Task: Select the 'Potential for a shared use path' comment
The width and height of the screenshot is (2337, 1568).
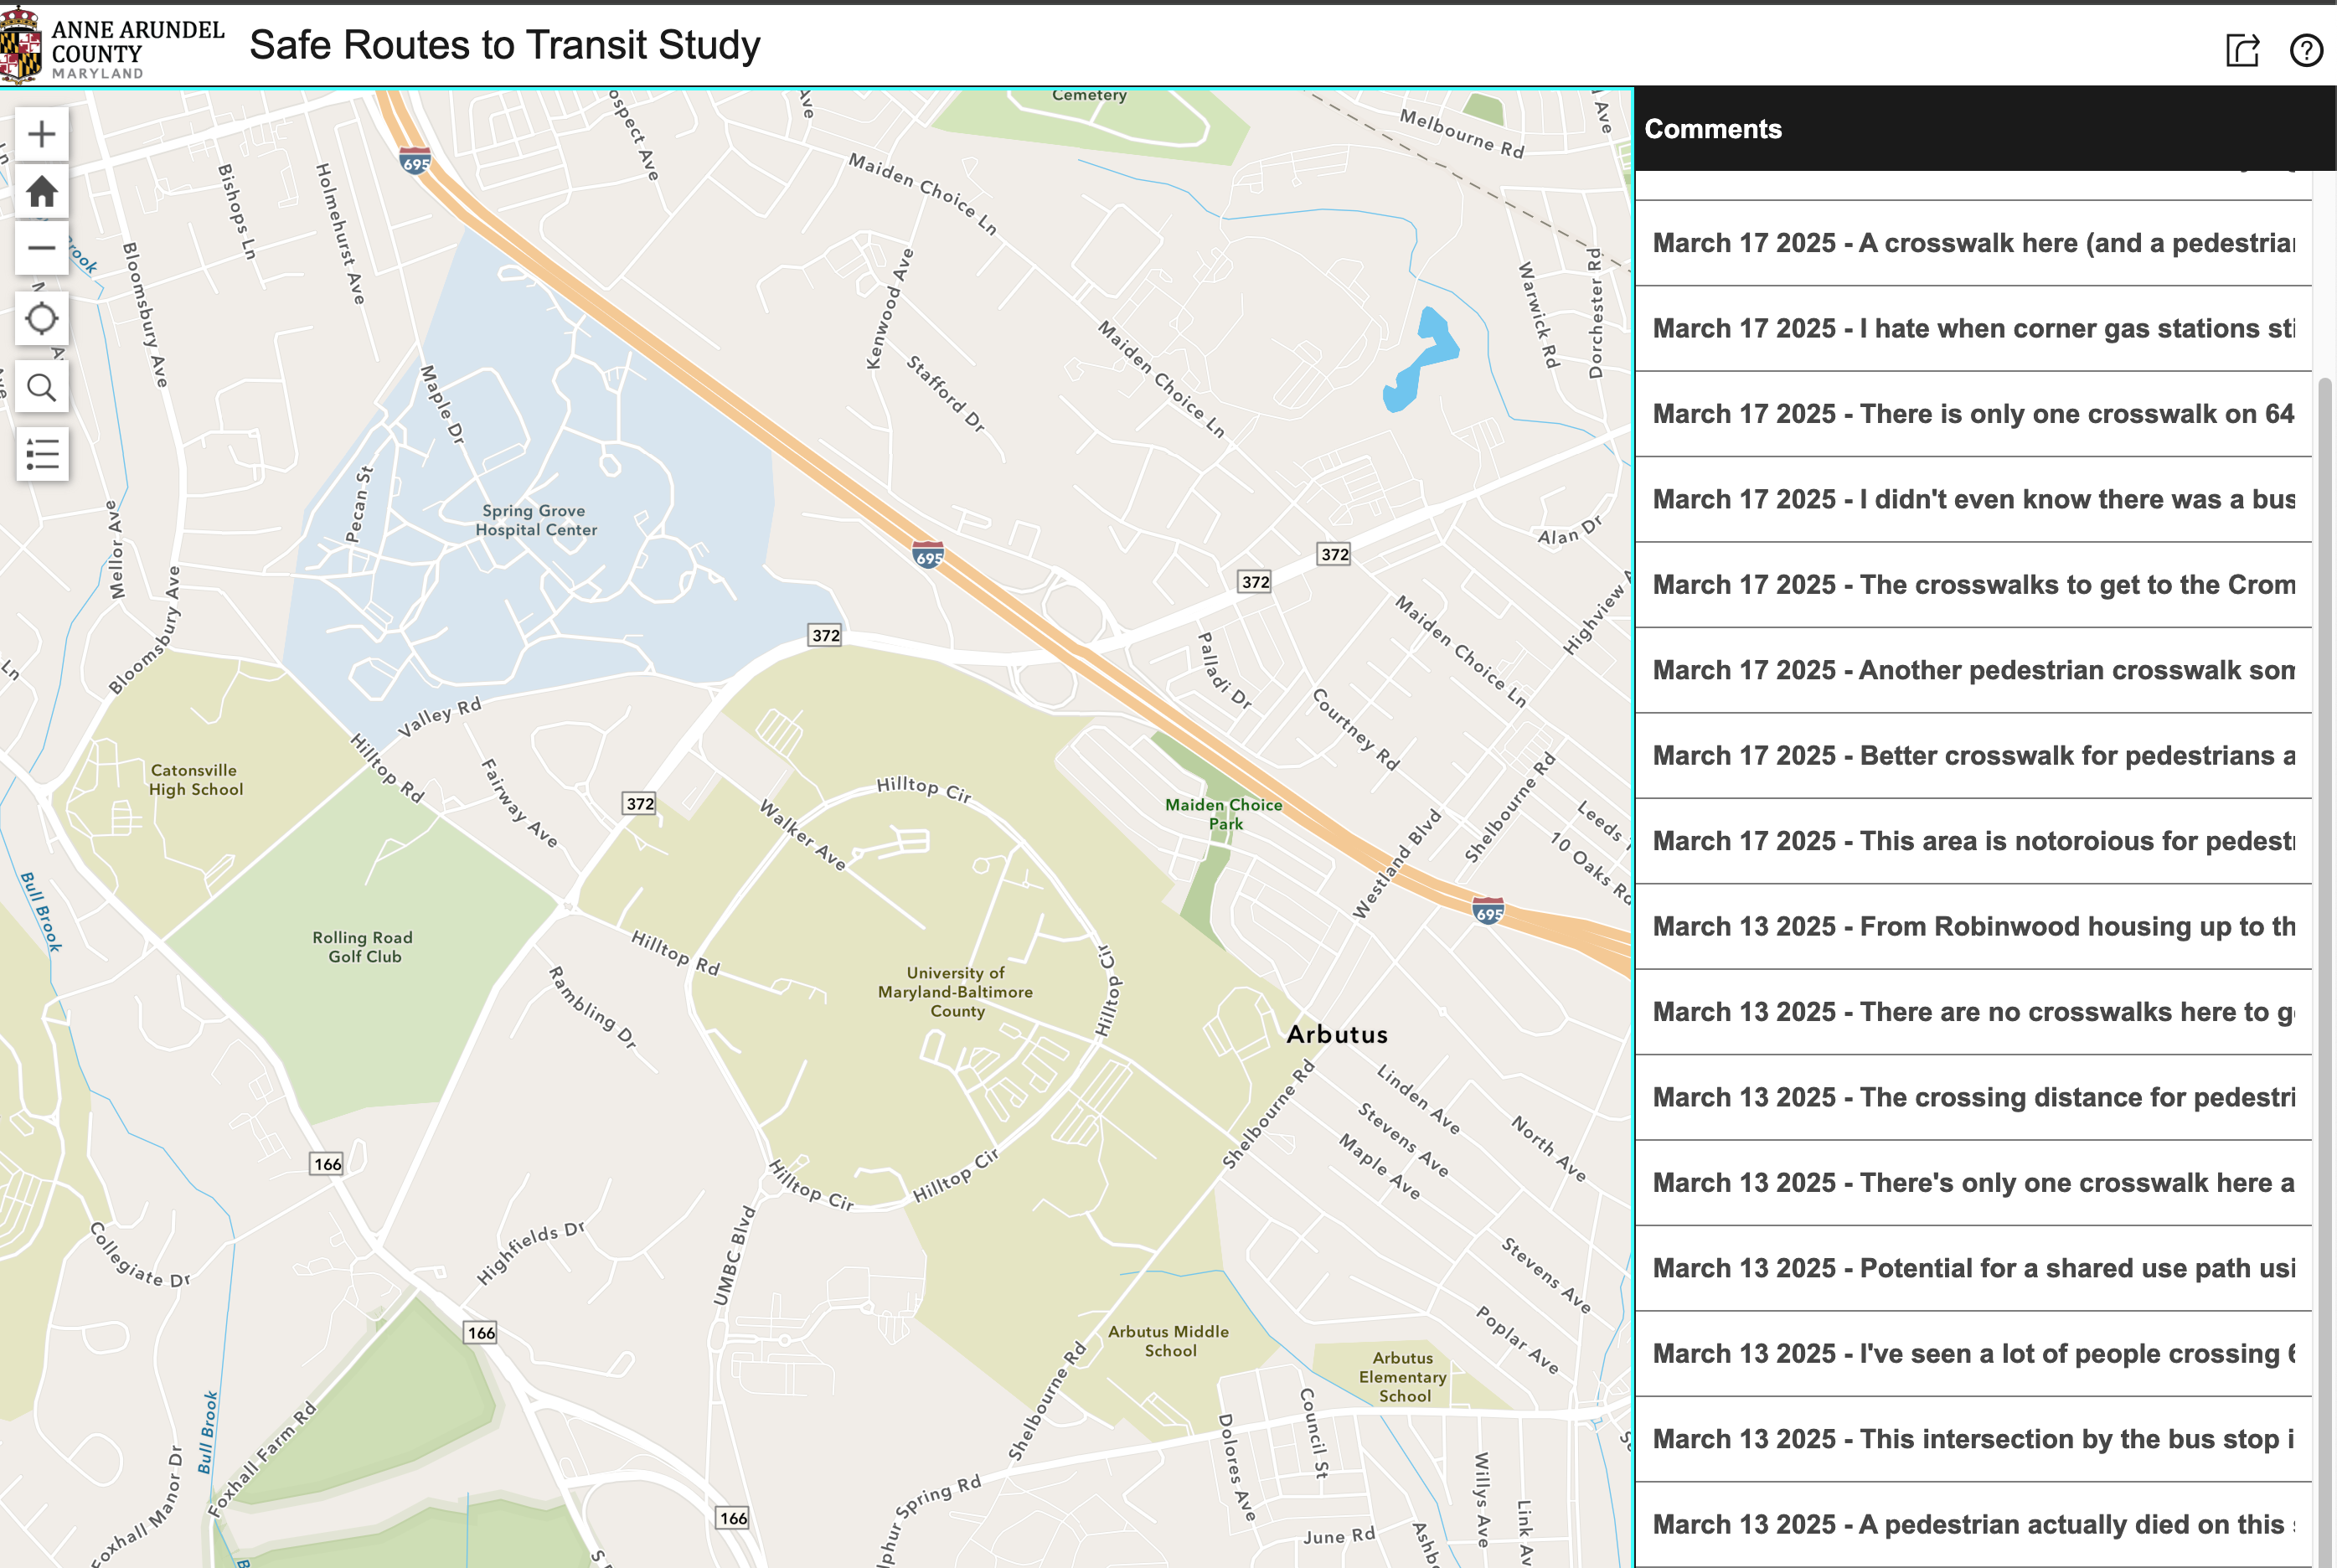Action: point(1972,1268)
